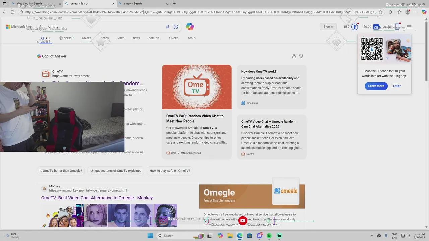Image resolution: width=429 pixels, height=241 pixels.
Task: Click the QR code image in popup
Action: (372, 49)
